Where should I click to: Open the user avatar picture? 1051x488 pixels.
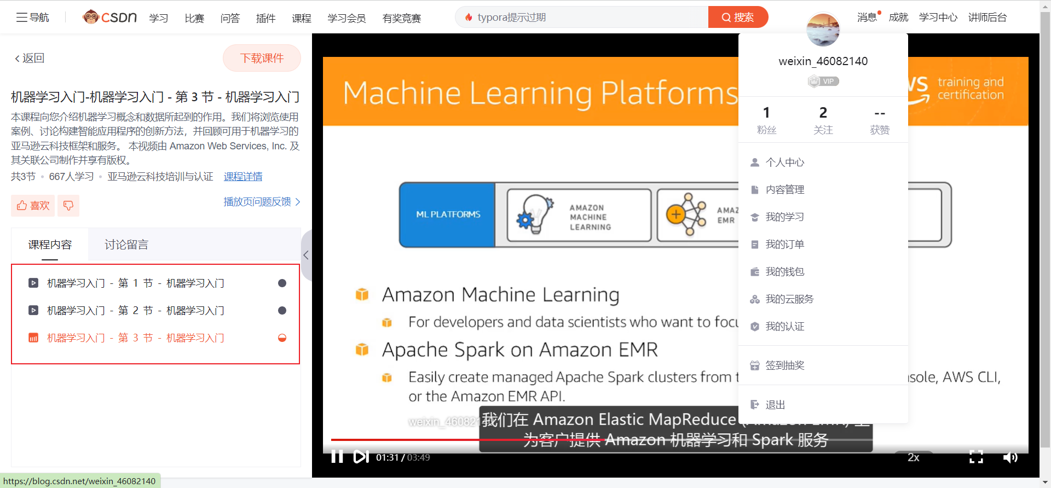823,29
